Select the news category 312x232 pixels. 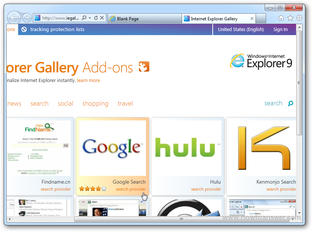14,103
